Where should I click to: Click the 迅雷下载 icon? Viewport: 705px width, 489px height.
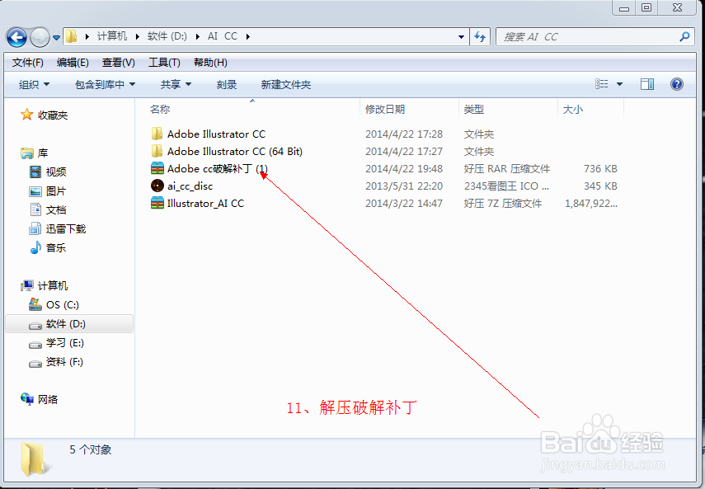tap(35, 228)
